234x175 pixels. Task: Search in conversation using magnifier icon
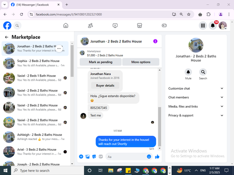tap(203, 72)
